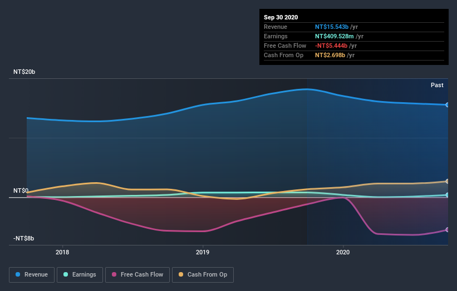Click the Free Cash Flow endpoint marker on the pink line
This screenshot has width=457, height=291.
pyautogui.click(x=447, y=230)
